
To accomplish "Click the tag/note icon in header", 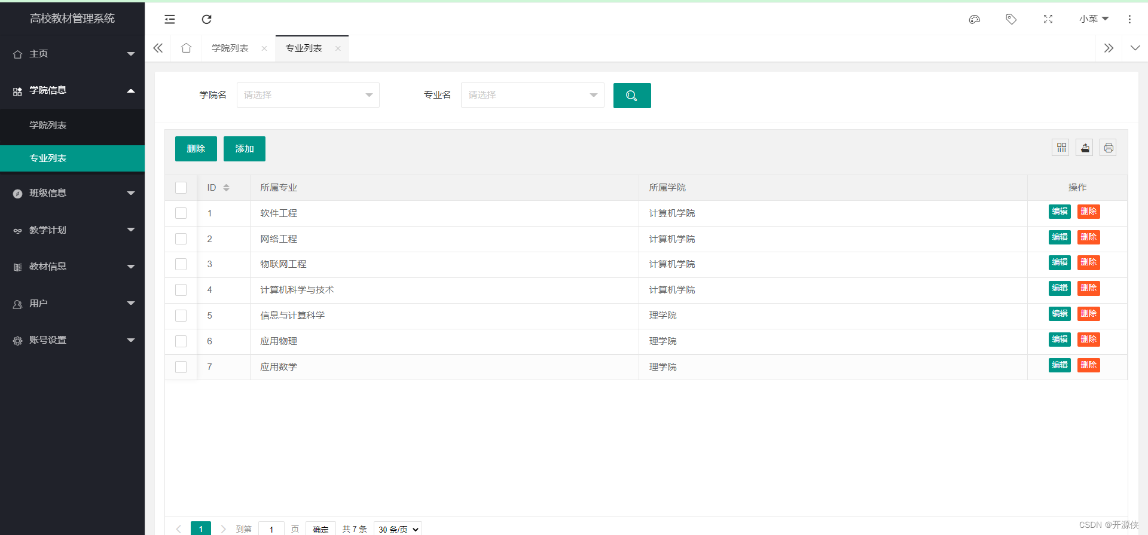I will coord(1011,19).
